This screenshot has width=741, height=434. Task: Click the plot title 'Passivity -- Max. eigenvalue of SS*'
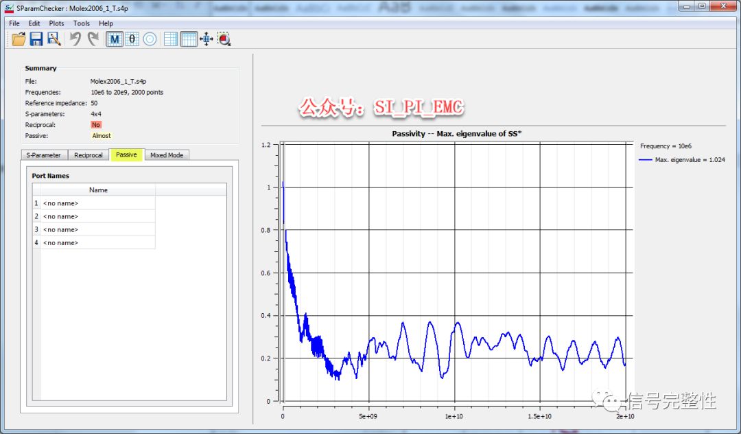tap(456, 134)
